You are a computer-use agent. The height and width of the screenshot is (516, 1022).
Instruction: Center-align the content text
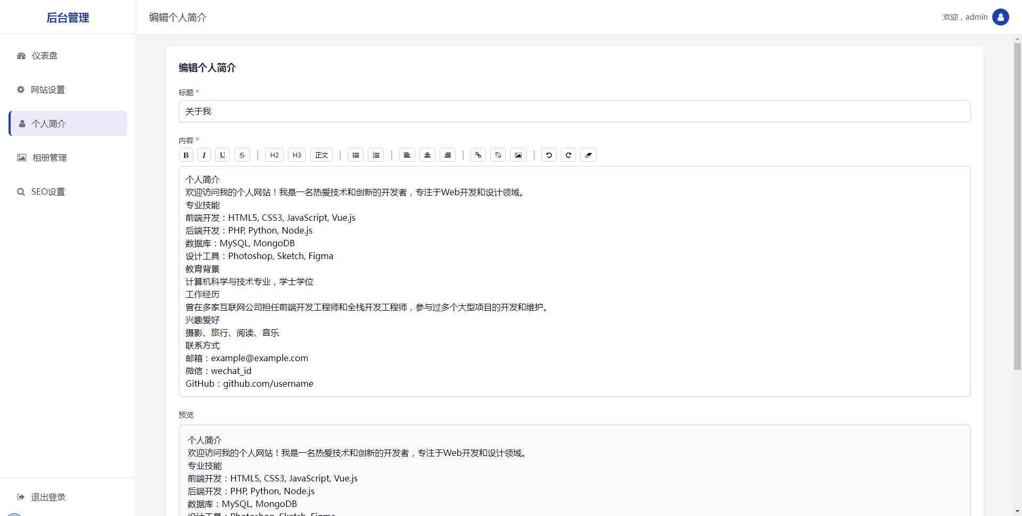click(427, 155)
